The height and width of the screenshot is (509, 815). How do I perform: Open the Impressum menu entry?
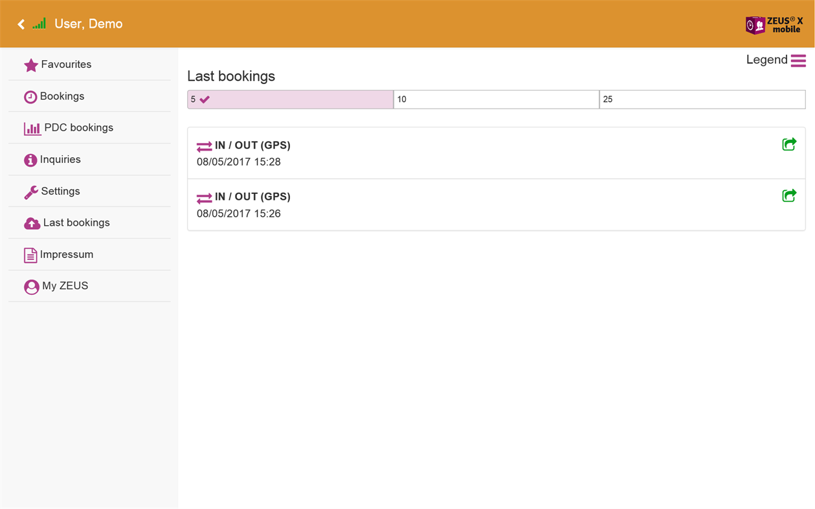[x=66, y=255]
